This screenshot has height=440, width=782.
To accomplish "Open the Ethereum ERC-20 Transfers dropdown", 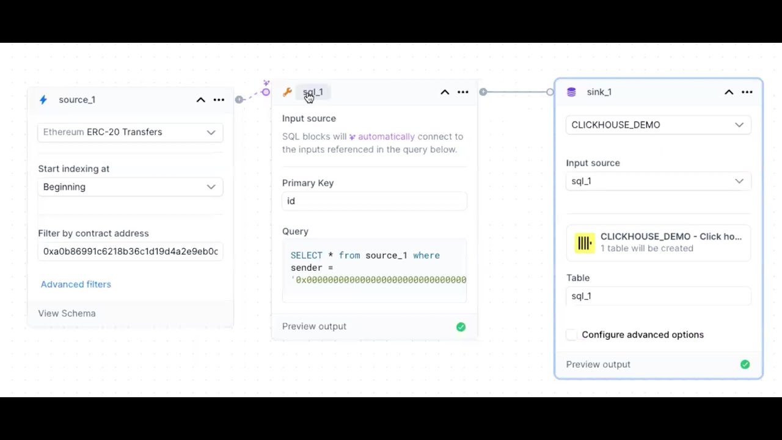I will coord(130,132).
